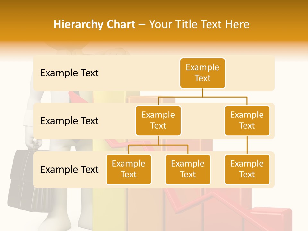This screenshot has width=308, height=231.
Task: Click the middle row's left "Example Text" label
Action: click(x=69, y=121)
